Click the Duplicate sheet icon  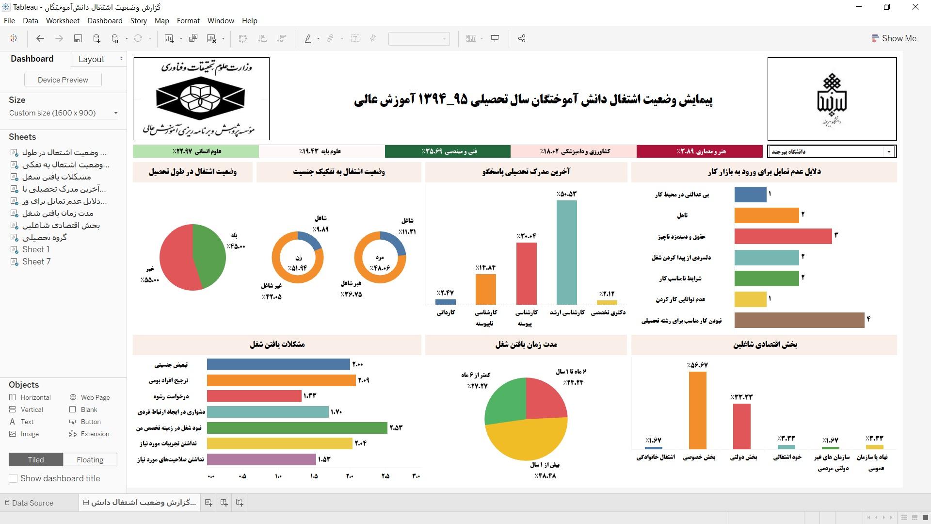(x=193, y=38)
